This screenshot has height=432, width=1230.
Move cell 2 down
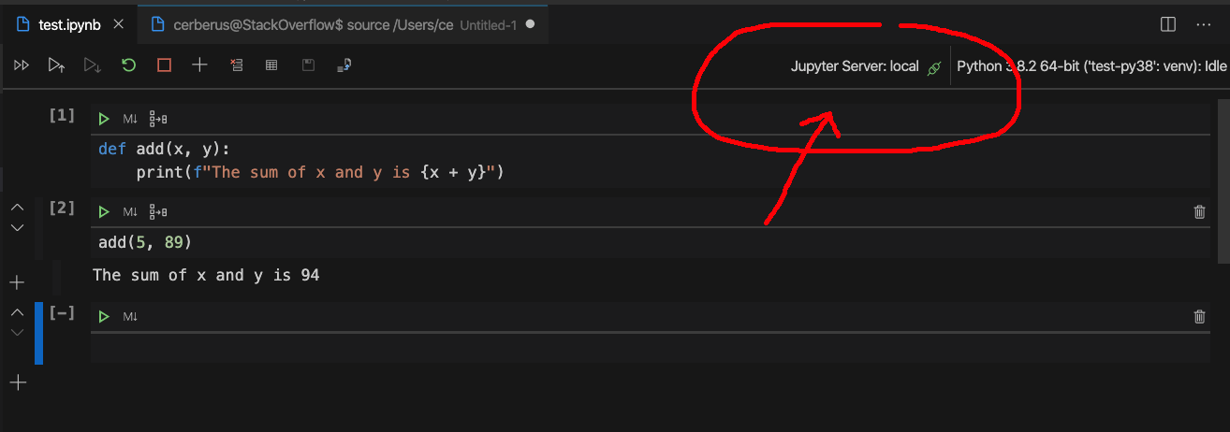17,227
